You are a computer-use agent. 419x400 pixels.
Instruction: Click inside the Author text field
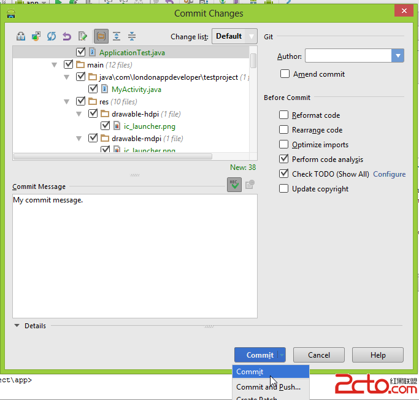[x=348, y=56]
